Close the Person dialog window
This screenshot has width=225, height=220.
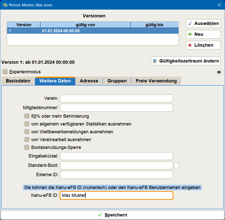click(x=219, y=5)
